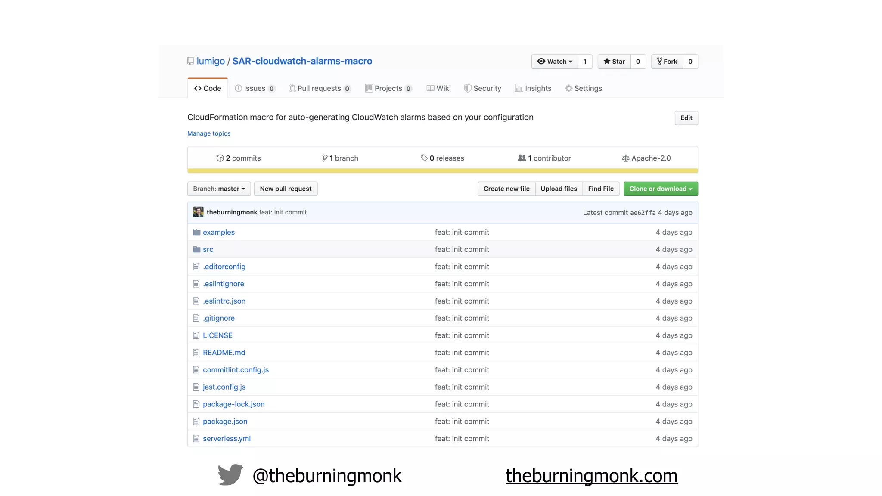Click the file icon beside LICENSE
Screen dimensions: 882x496
coord(196,335)
